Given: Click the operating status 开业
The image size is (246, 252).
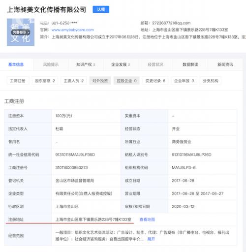Looking at the screenshot, I should point(176,129).
